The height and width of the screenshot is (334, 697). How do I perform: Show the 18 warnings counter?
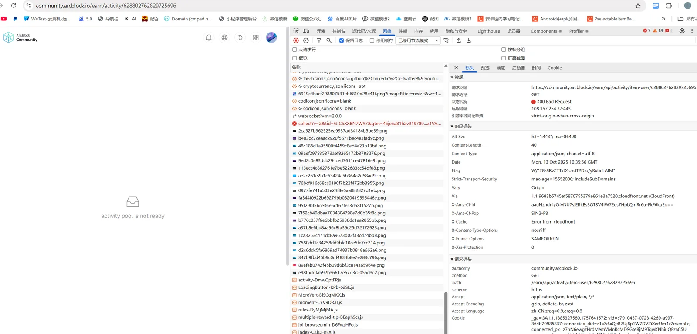coord(658,31)
